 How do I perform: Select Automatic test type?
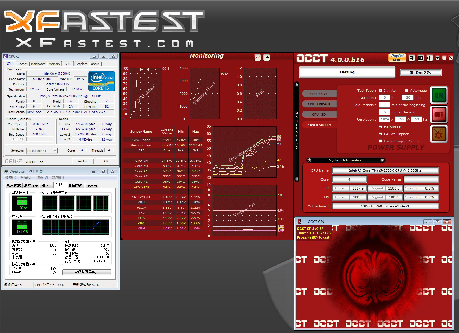(407, 91)
